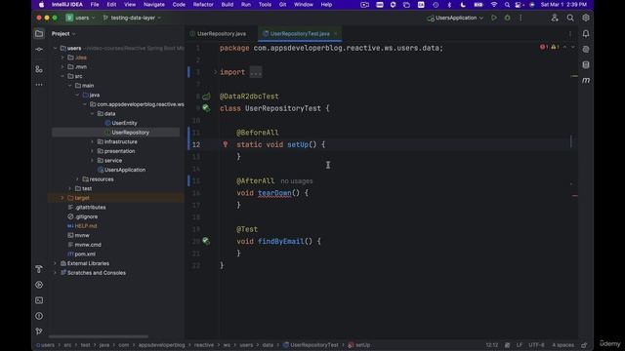Image resolution: width=625 pixels, height=351 pixels.
Task: Expand the presentation package
Action: point(92,151)
